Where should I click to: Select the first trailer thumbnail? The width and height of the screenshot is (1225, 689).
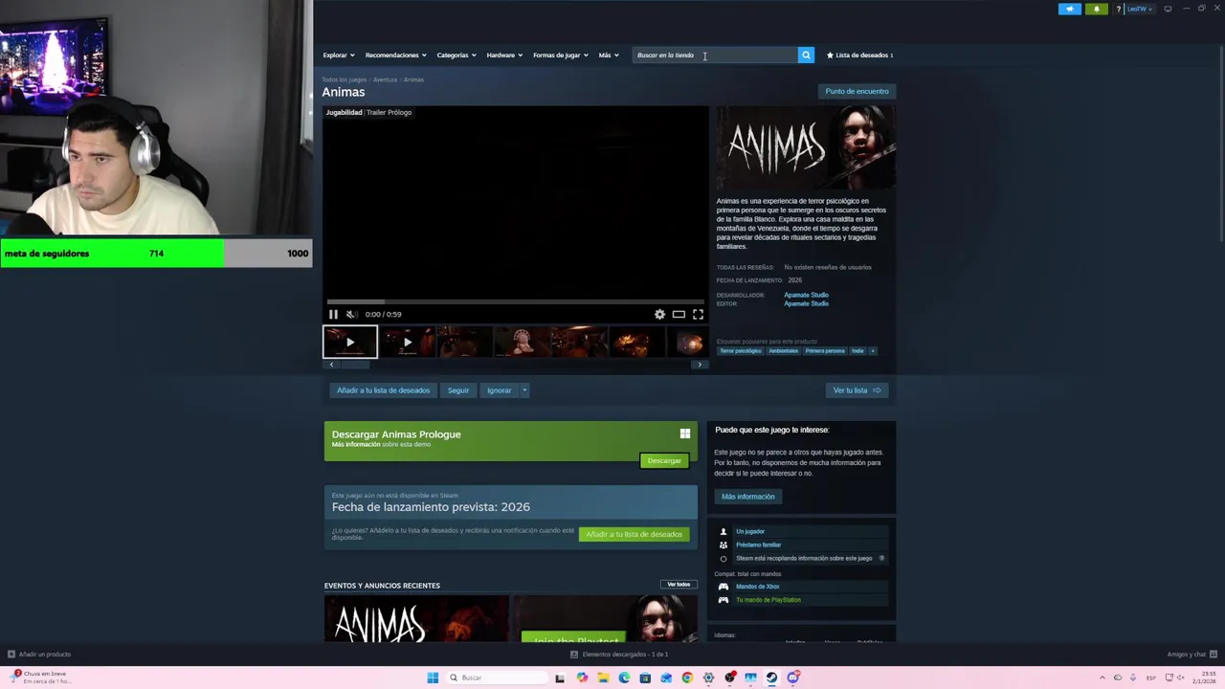coord(350,342)
